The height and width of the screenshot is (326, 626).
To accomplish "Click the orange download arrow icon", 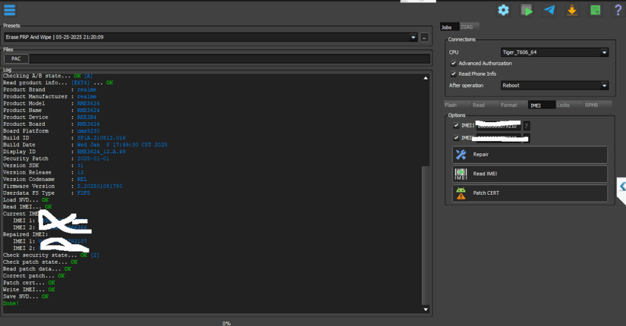I will click(x=572, y=10).
